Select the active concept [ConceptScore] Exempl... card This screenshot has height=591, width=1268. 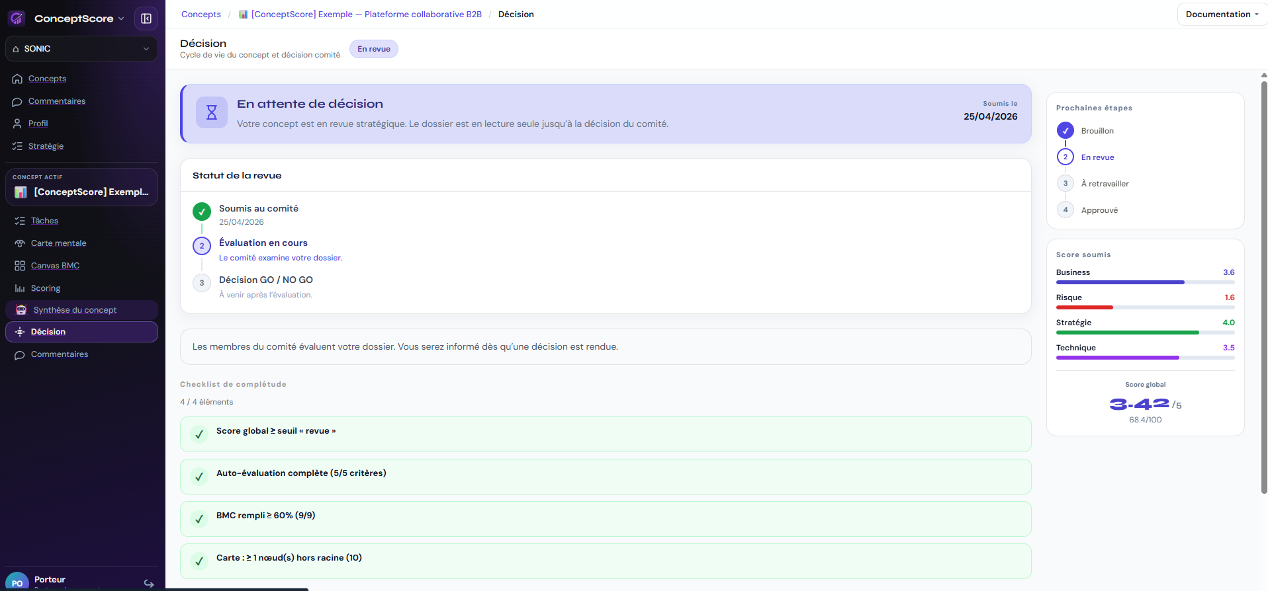(81, 187)
